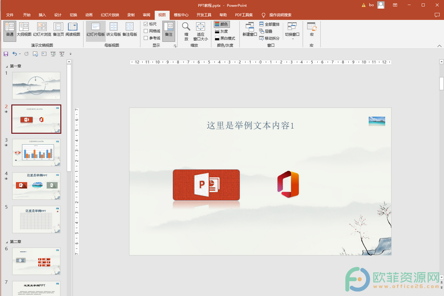
Task: Open Show group dialog launcher
Action: click(x=175, y=45)
